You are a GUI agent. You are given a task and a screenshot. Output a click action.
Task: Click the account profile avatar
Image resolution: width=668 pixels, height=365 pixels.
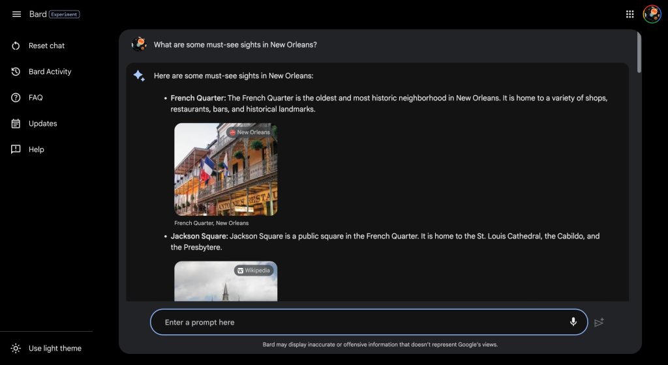[x=652, y=14]
